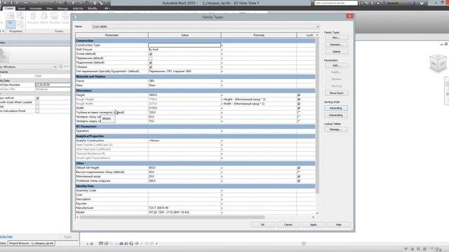Toggle lock for Монтажный зазор
The image size is (449, 252).
(299, 176)
